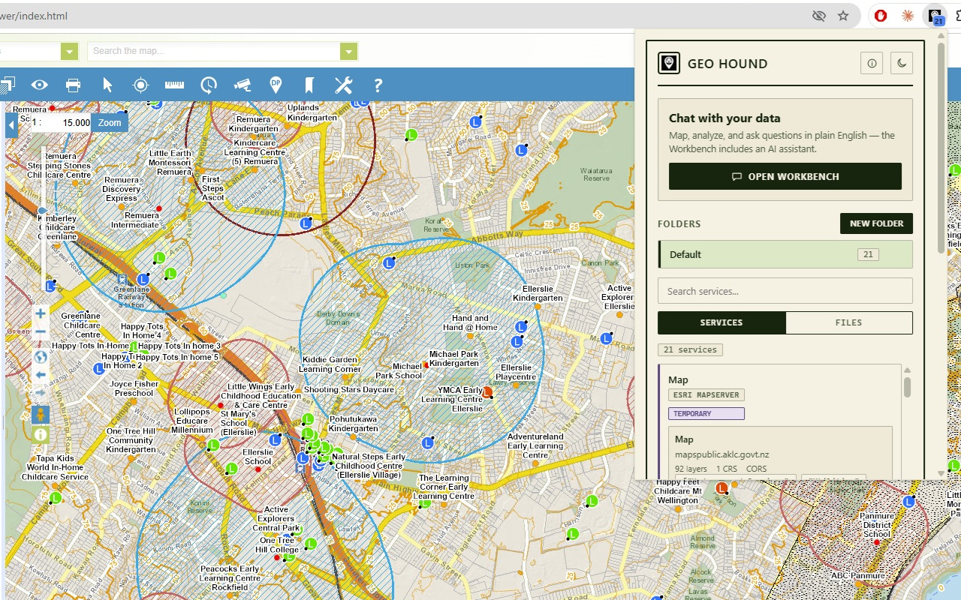The width and height of the screenshot is (961, 600).
Task: Click the Temporary tag on Map service
Action: [706, 414]
